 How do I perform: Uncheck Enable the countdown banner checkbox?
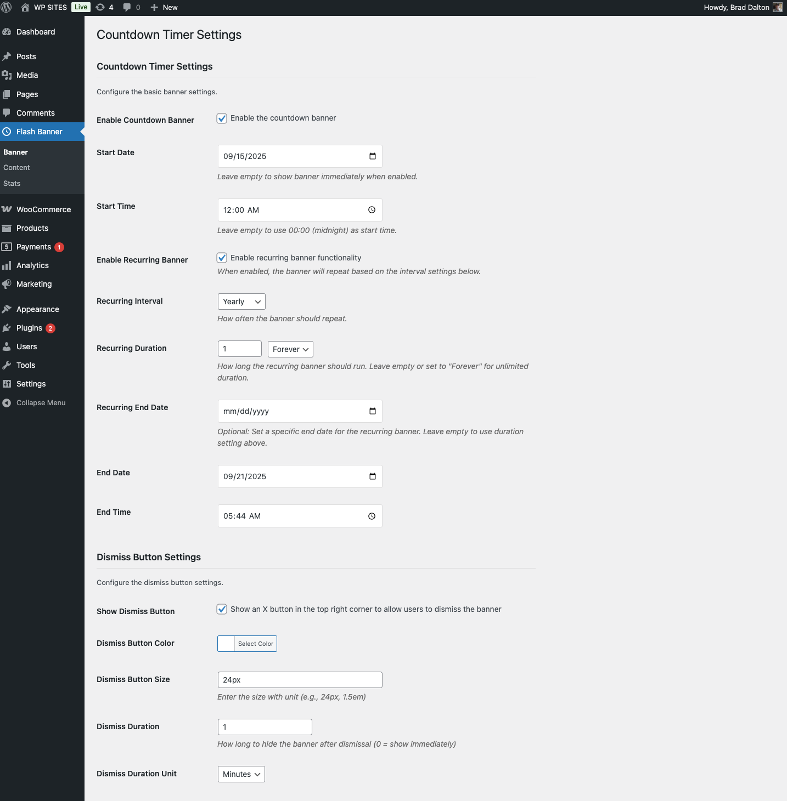pos(222,118)
